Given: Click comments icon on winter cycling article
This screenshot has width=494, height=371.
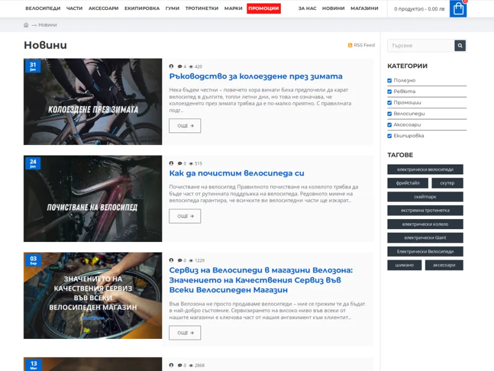Looking at the screenshot, I should coord(180,67).
